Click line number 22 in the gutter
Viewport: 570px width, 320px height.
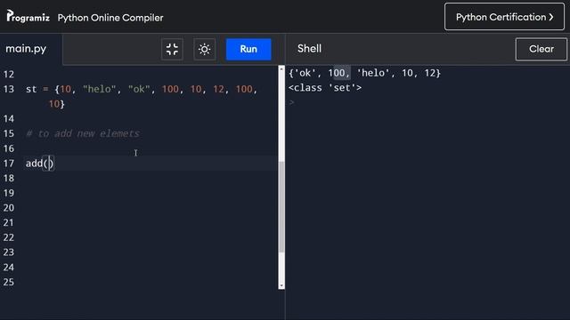pyautogui.click(x=9, y=237)
